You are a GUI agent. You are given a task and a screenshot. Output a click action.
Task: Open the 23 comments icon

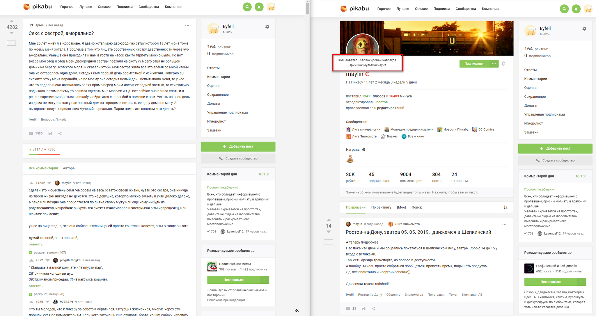pyautogui.click(x=348, y=308)
